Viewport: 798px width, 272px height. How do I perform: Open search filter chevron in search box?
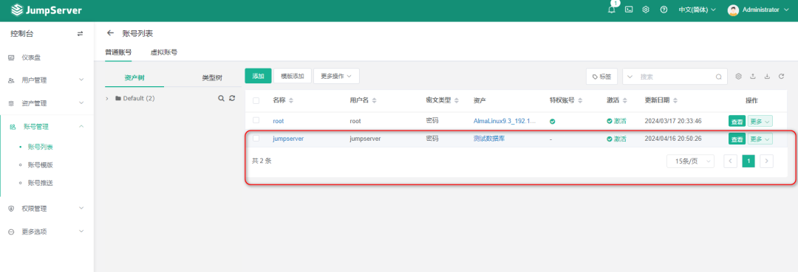click(x=630, y=77)
